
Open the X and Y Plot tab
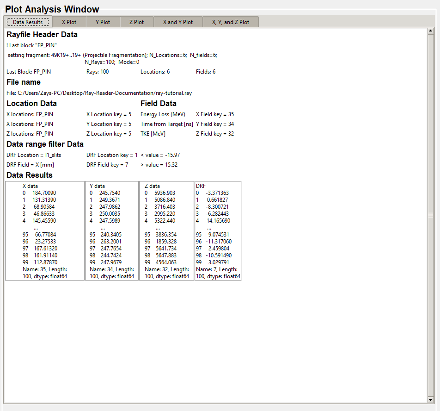click(178, 22)
